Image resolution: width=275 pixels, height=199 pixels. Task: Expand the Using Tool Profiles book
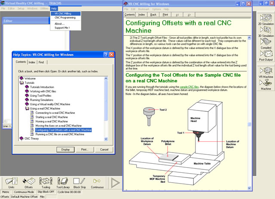pos(27,95)
